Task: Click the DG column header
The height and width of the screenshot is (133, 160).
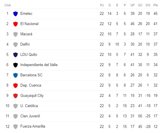Action: point(148,5)
